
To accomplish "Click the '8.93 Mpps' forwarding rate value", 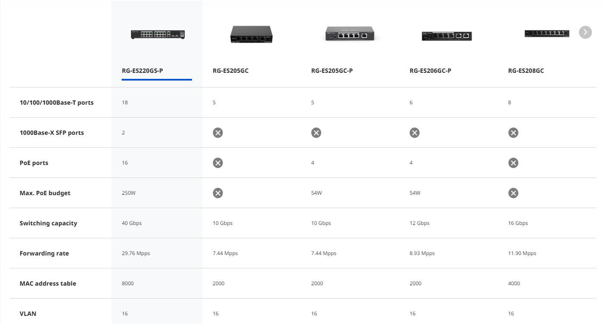I will pyautogui.click(x=422, y=253).
